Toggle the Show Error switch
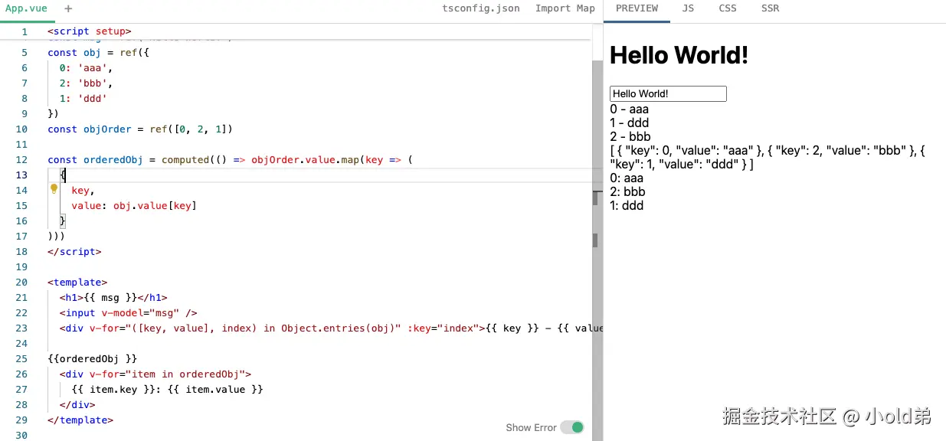This screenshot has width=946, height=441. pyautogui.click(x=571, y=427)
